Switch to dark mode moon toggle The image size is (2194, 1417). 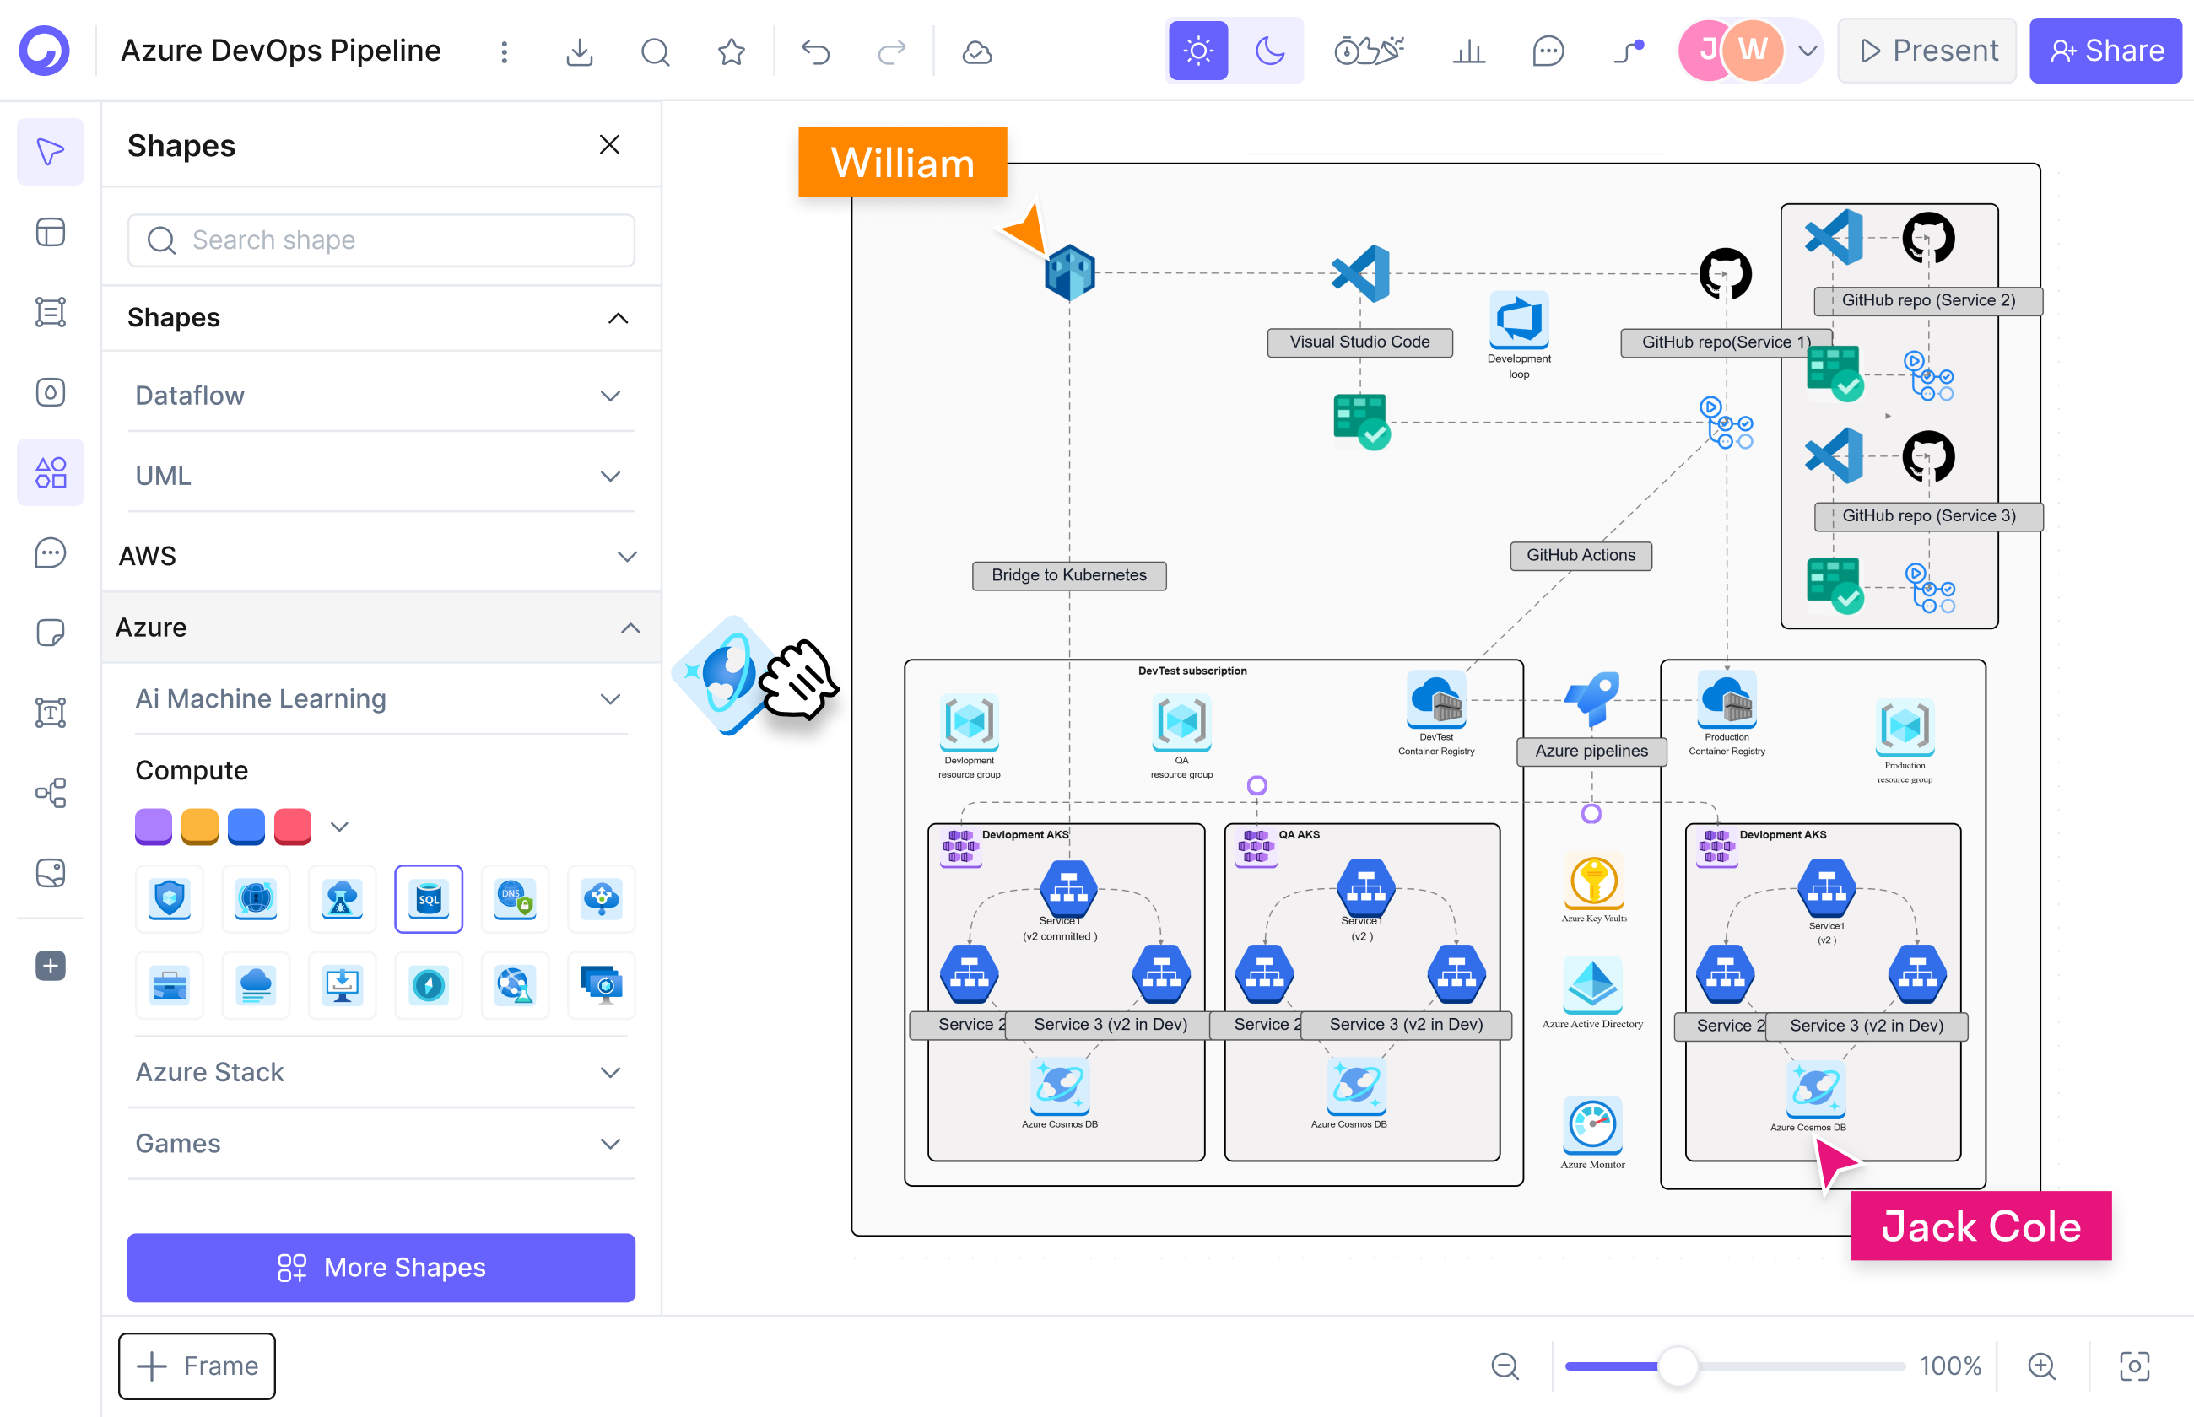tap(1270, 51)
